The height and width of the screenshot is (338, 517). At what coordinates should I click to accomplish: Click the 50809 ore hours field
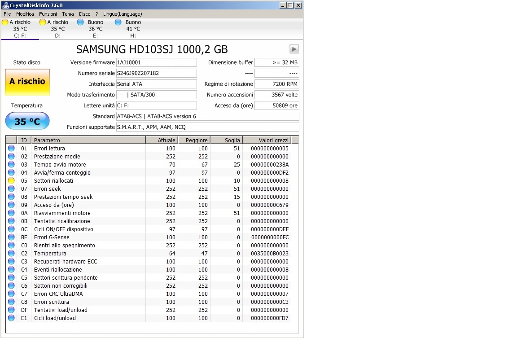(277, 105)
